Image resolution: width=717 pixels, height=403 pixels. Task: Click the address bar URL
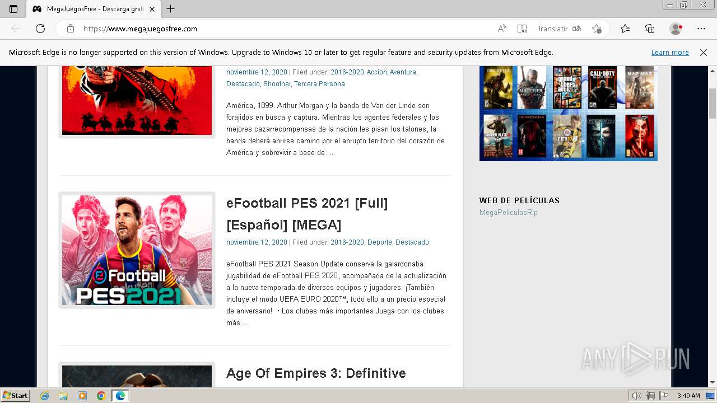point(140,29)
